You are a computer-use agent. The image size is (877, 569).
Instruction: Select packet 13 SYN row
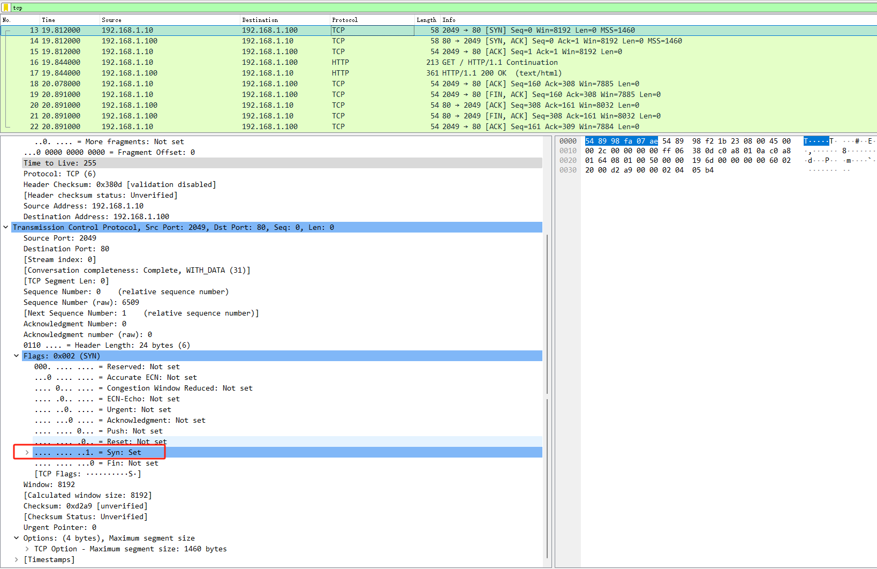(438, 31)
